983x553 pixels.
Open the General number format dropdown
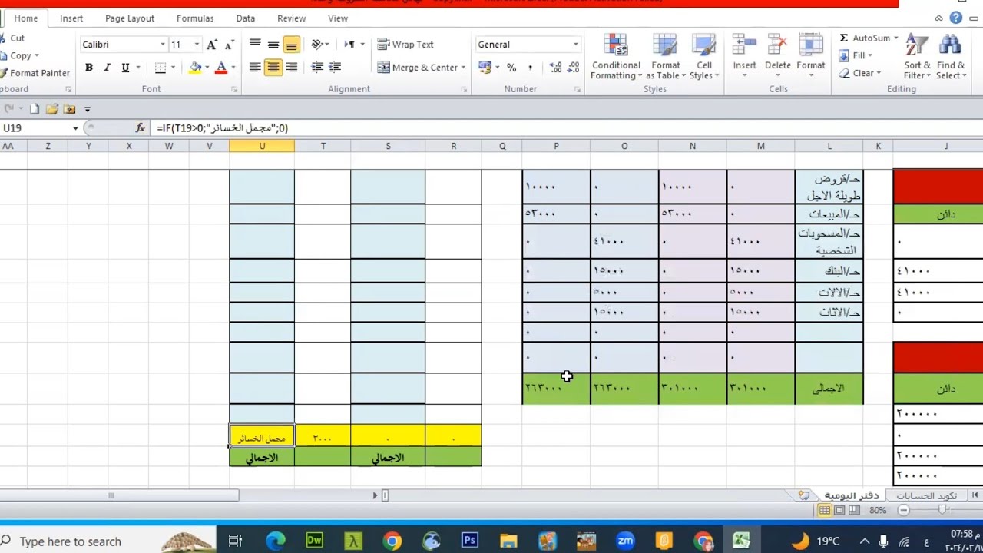(575, 45)
